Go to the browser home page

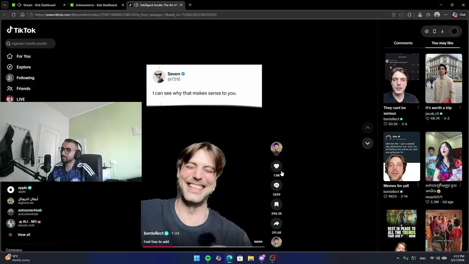click(x=22, y=15)
